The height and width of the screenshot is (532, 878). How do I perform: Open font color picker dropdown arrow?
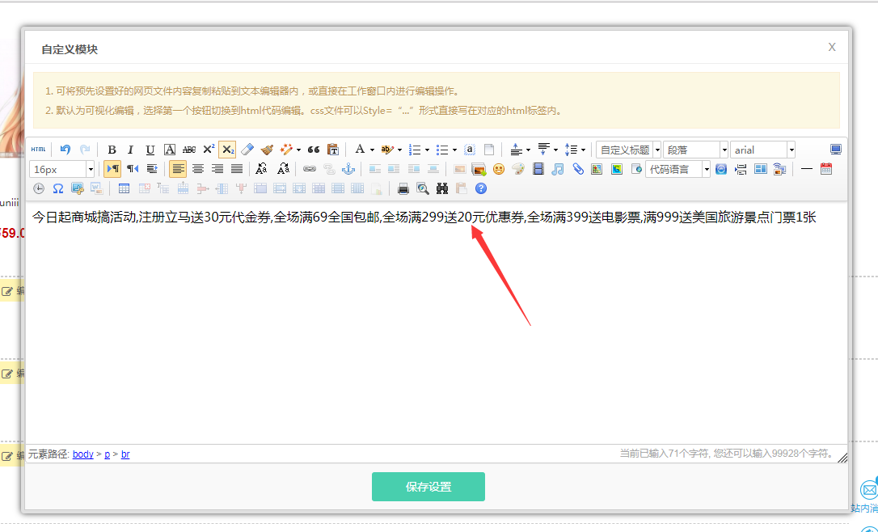pos(372,150)
